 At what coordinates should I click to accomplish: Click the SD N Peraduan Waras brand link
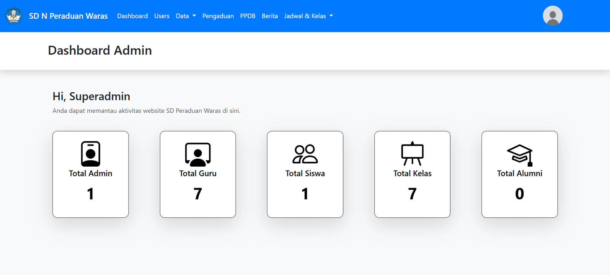(68, 16)
